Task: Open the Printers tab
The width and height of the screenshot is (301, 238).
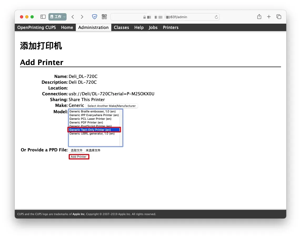Action: pyautogui.click(x=170, y=27)
